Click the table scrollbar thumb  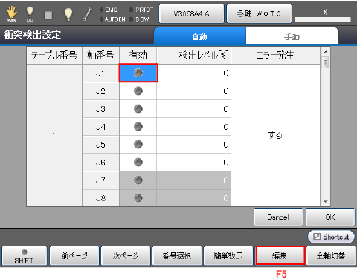click(326, 62)
